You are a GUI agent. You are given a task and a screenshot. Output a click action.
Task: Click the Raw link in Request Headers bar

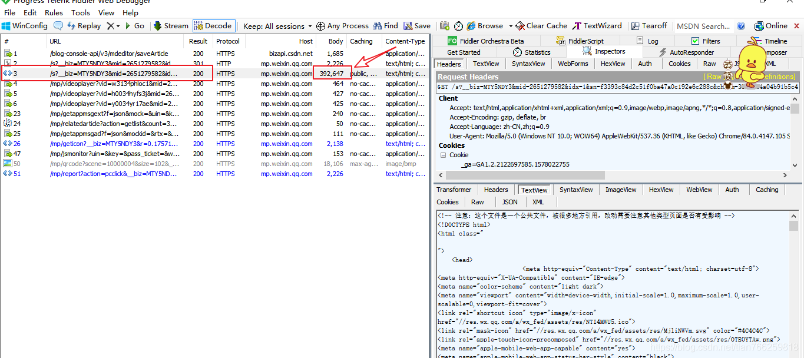pos(714,77)
